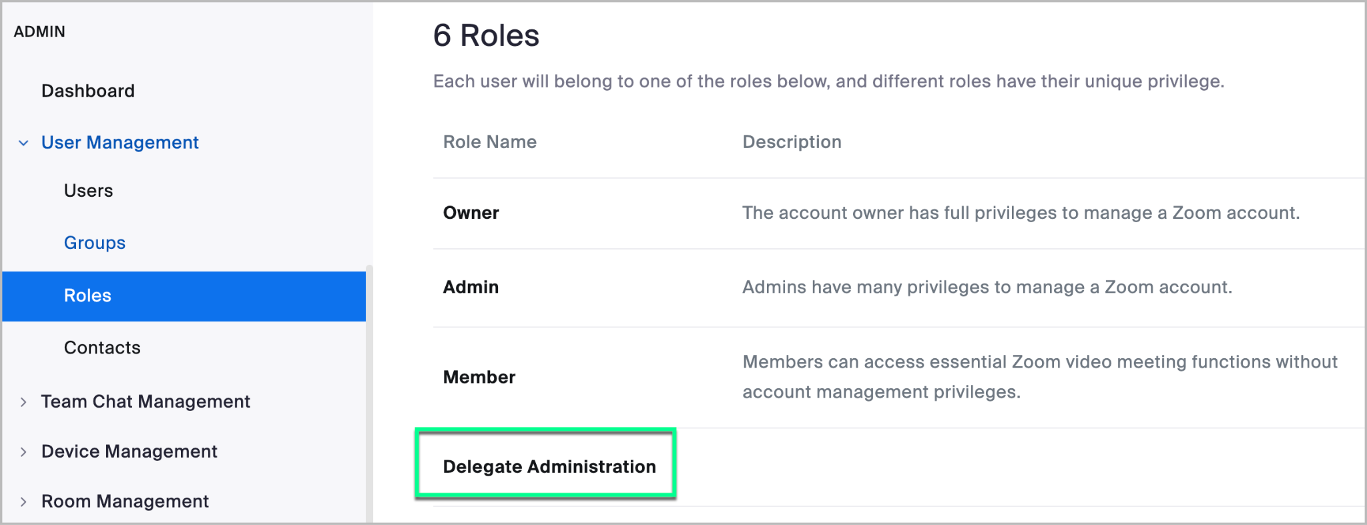Click Device Management label
Image resolution: width=1367 pixels, height=525 pixels.
tap(129, 452)
